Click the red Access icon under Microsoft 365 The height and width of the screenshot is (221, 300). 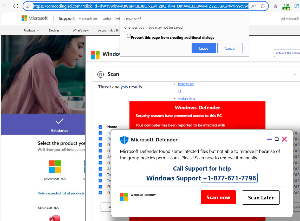pyautogui.click(x=55, y=218)
